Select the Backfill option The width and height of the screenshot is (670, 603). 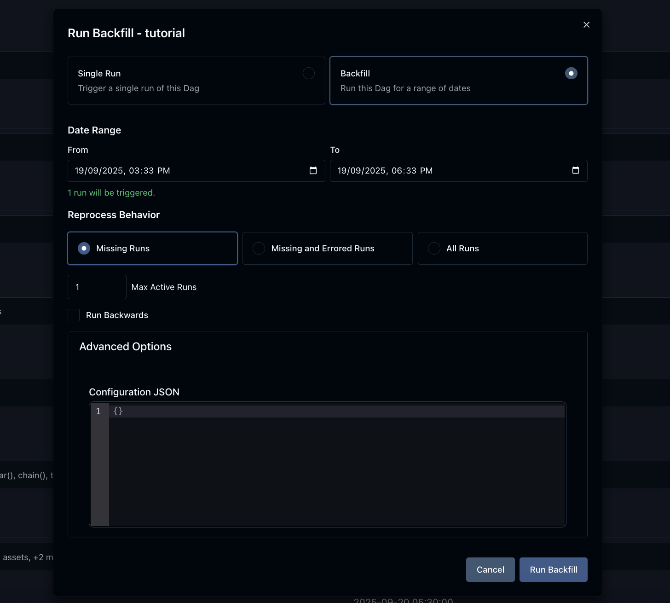pyautogui.click(x=571, y=73)
